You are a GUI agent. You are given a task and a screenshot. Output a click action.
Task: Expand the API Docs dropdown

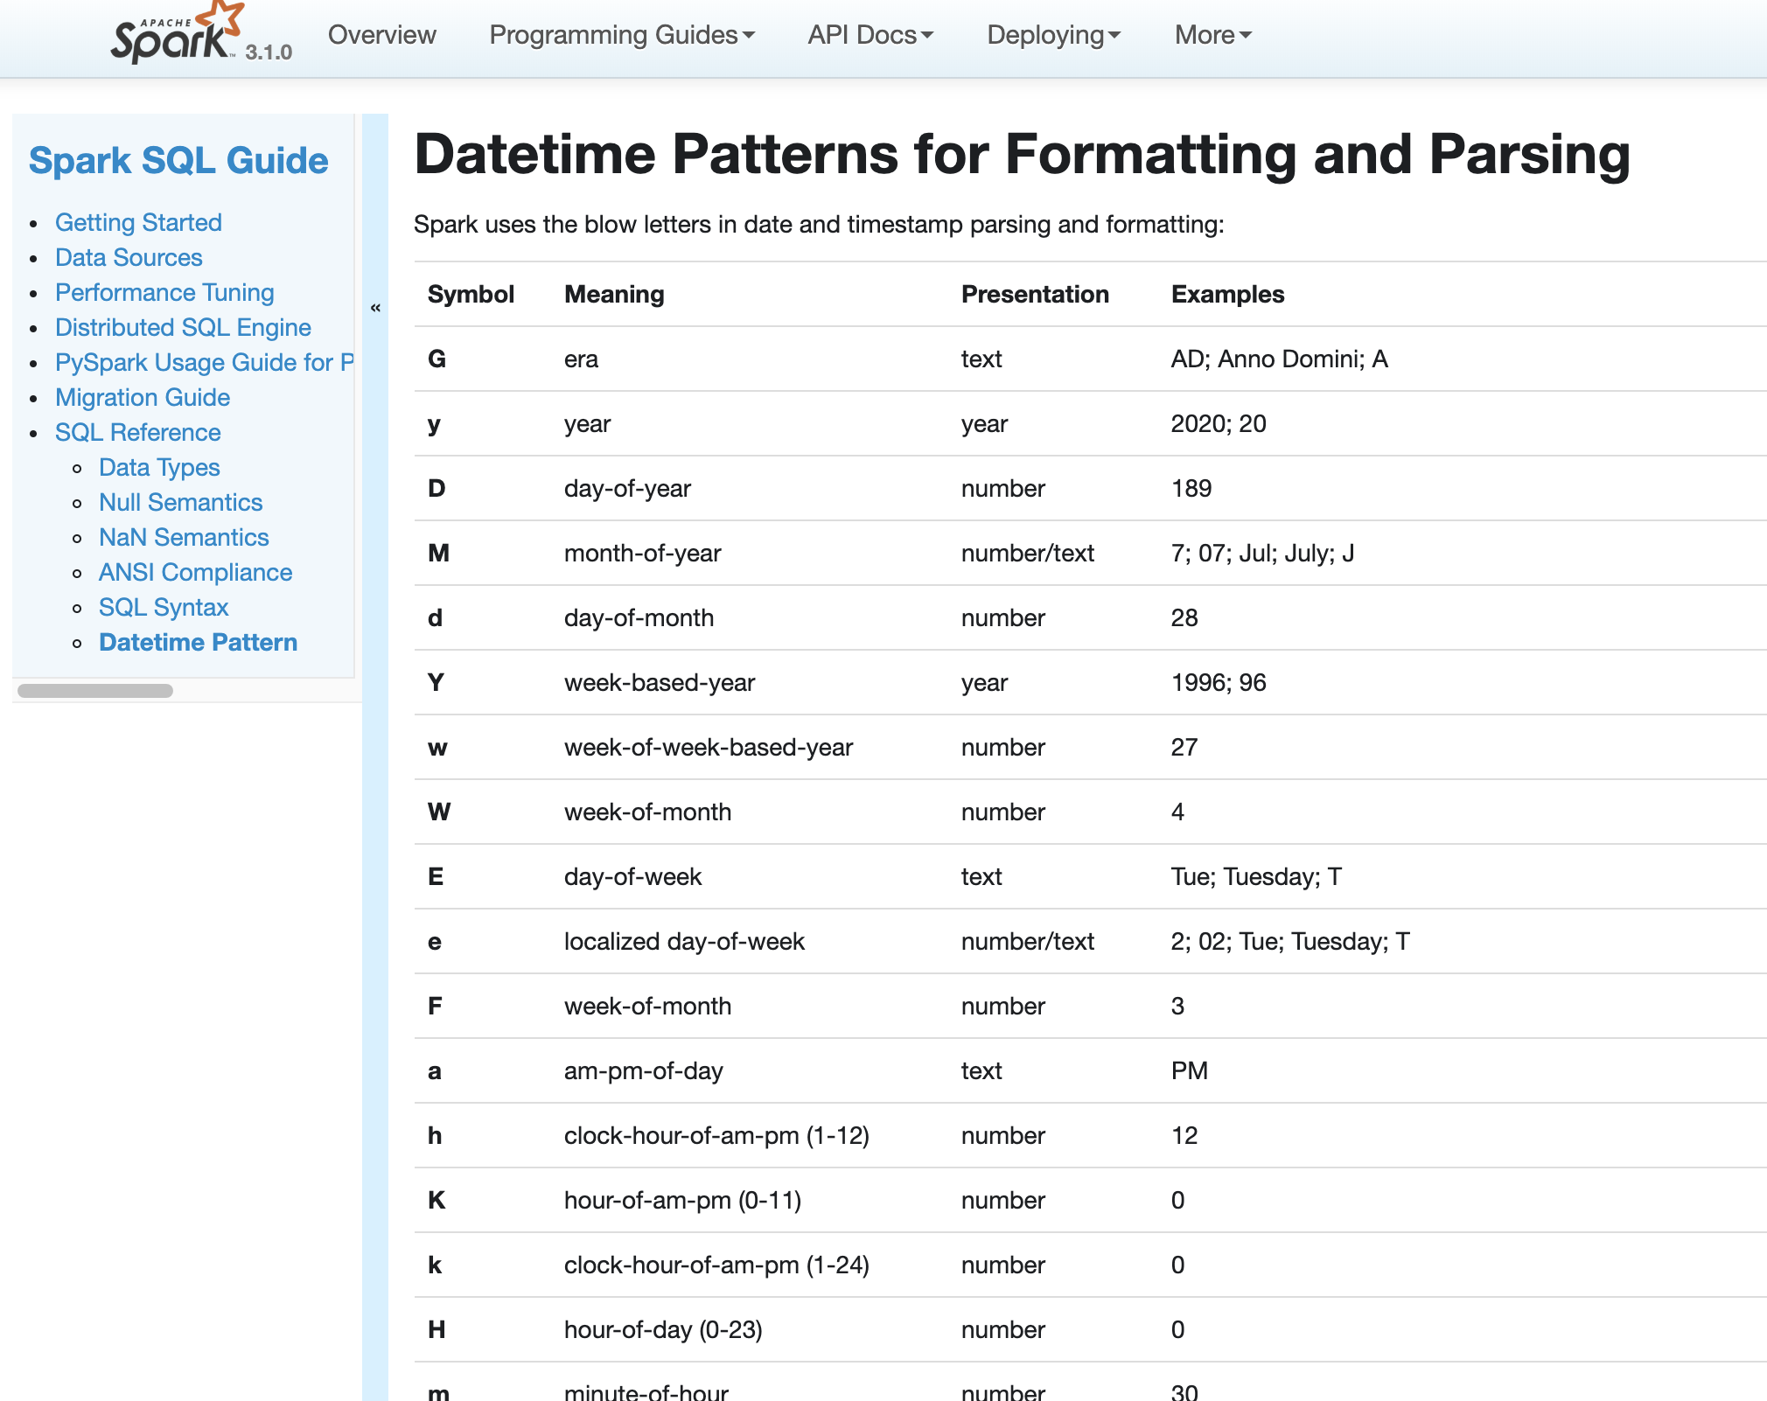[870, 35]
